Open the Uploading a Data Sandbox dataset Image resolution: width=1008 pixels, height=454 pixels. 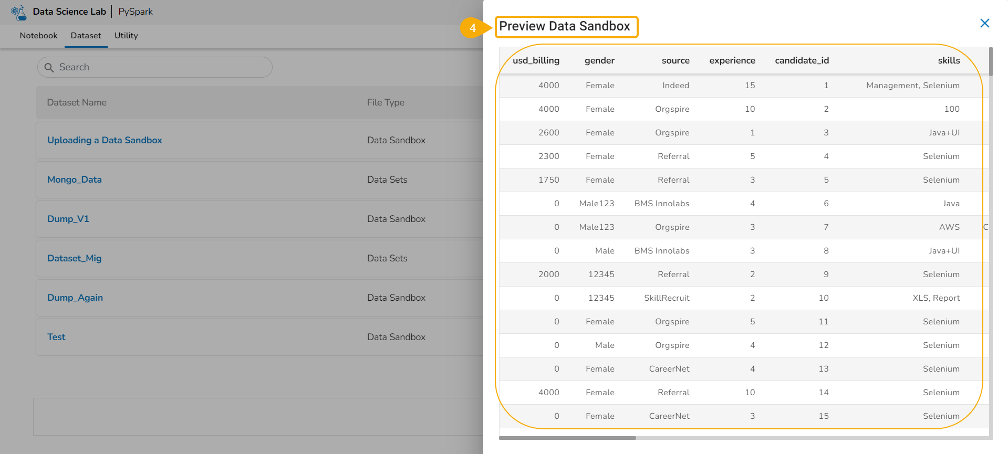(x=105, y=140)
